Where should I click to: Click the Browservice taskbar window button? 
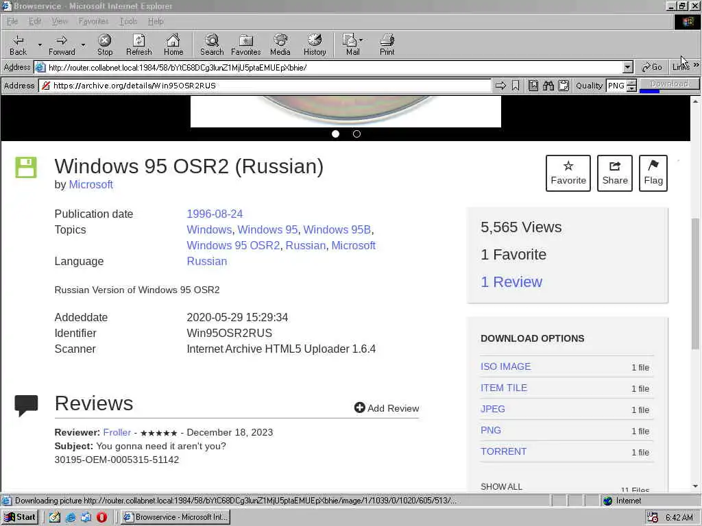pyautogui.click(x=176, y=517)
